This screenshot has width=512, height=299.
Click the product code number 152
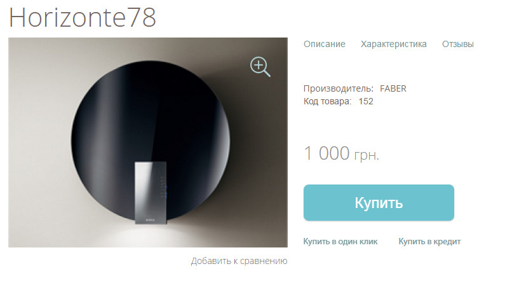click(x=366, y=101)
